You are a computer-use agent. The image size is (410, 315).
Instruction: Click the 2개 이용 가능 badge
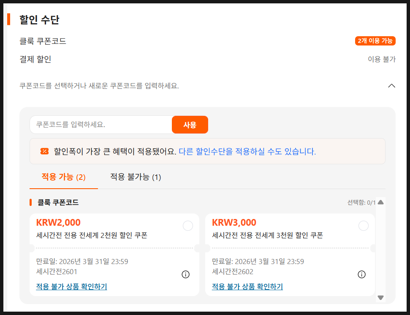(x=375, y=41)
